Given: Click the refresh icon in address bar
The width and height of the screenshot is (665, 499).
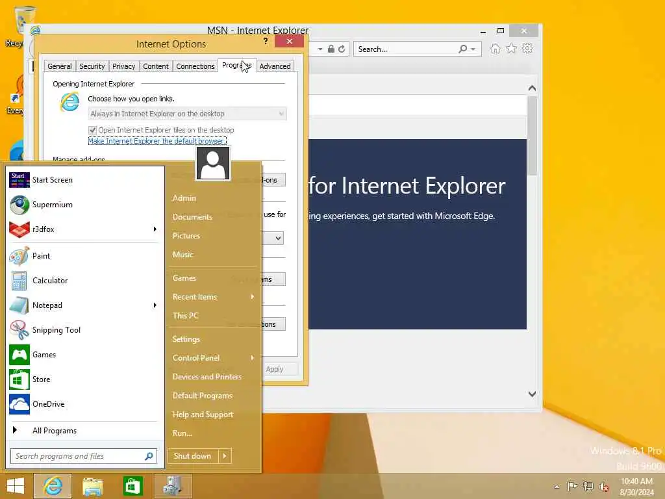Looking at the screenshot, I should (342, 49).
